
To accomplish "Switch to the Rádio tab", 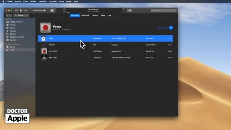I will pyautogui.click(x=103, y=16).
